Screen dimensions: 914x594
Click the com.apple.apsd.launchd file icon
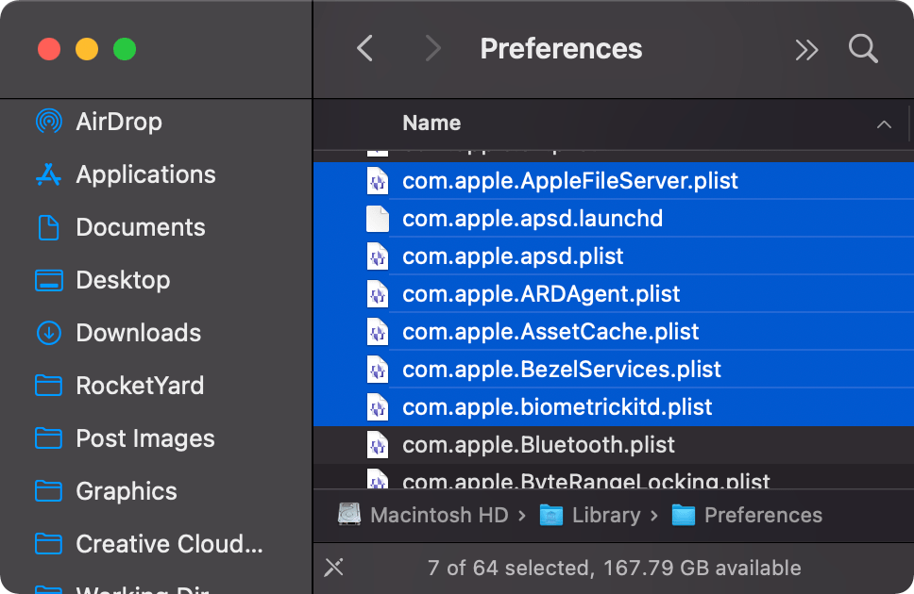(378, 219)
